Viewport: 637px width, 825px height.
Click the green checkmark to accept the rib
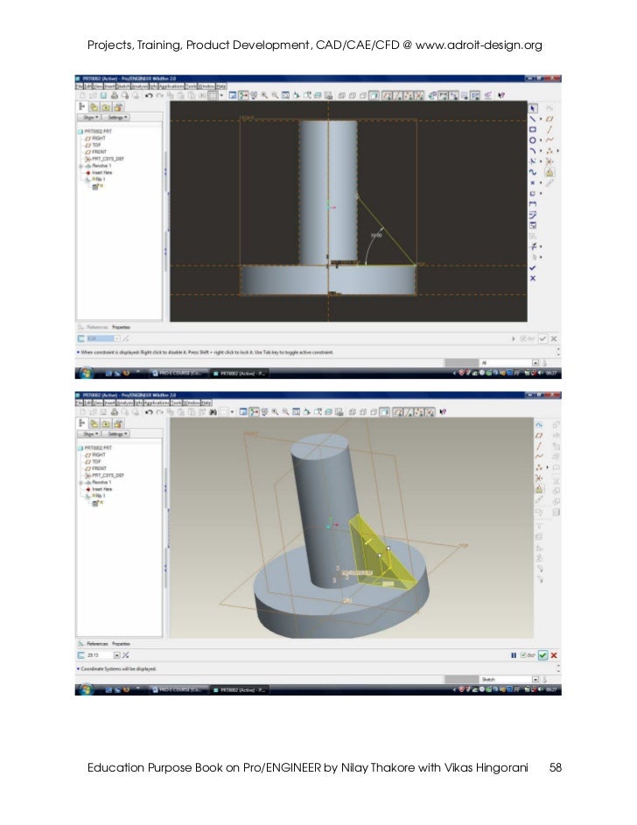(x=542, y=655)
